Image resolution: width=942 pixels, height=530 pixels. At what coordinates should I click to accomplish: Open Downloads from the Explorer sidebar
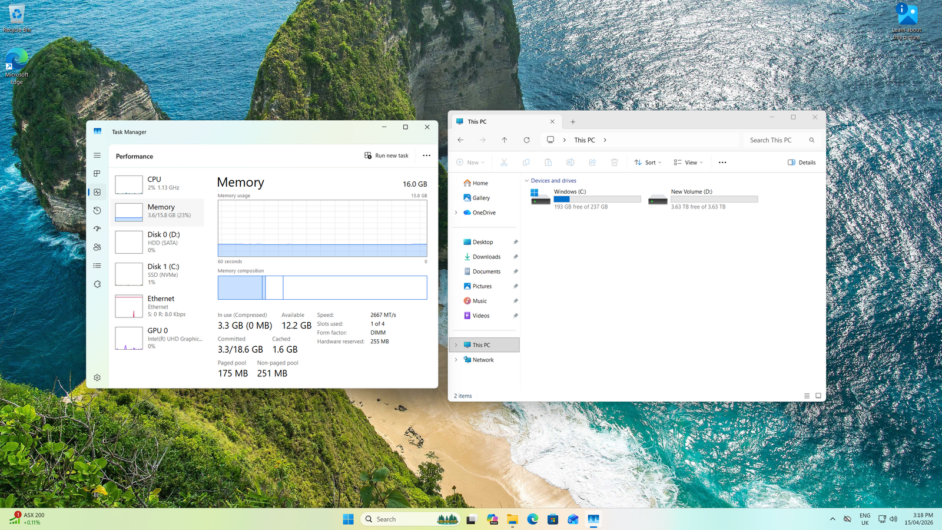coord(486,257)
